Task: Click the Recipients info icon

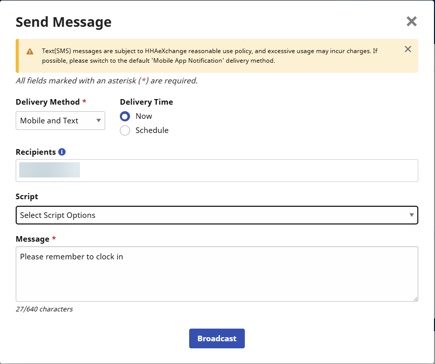Action: coord(62,152)
